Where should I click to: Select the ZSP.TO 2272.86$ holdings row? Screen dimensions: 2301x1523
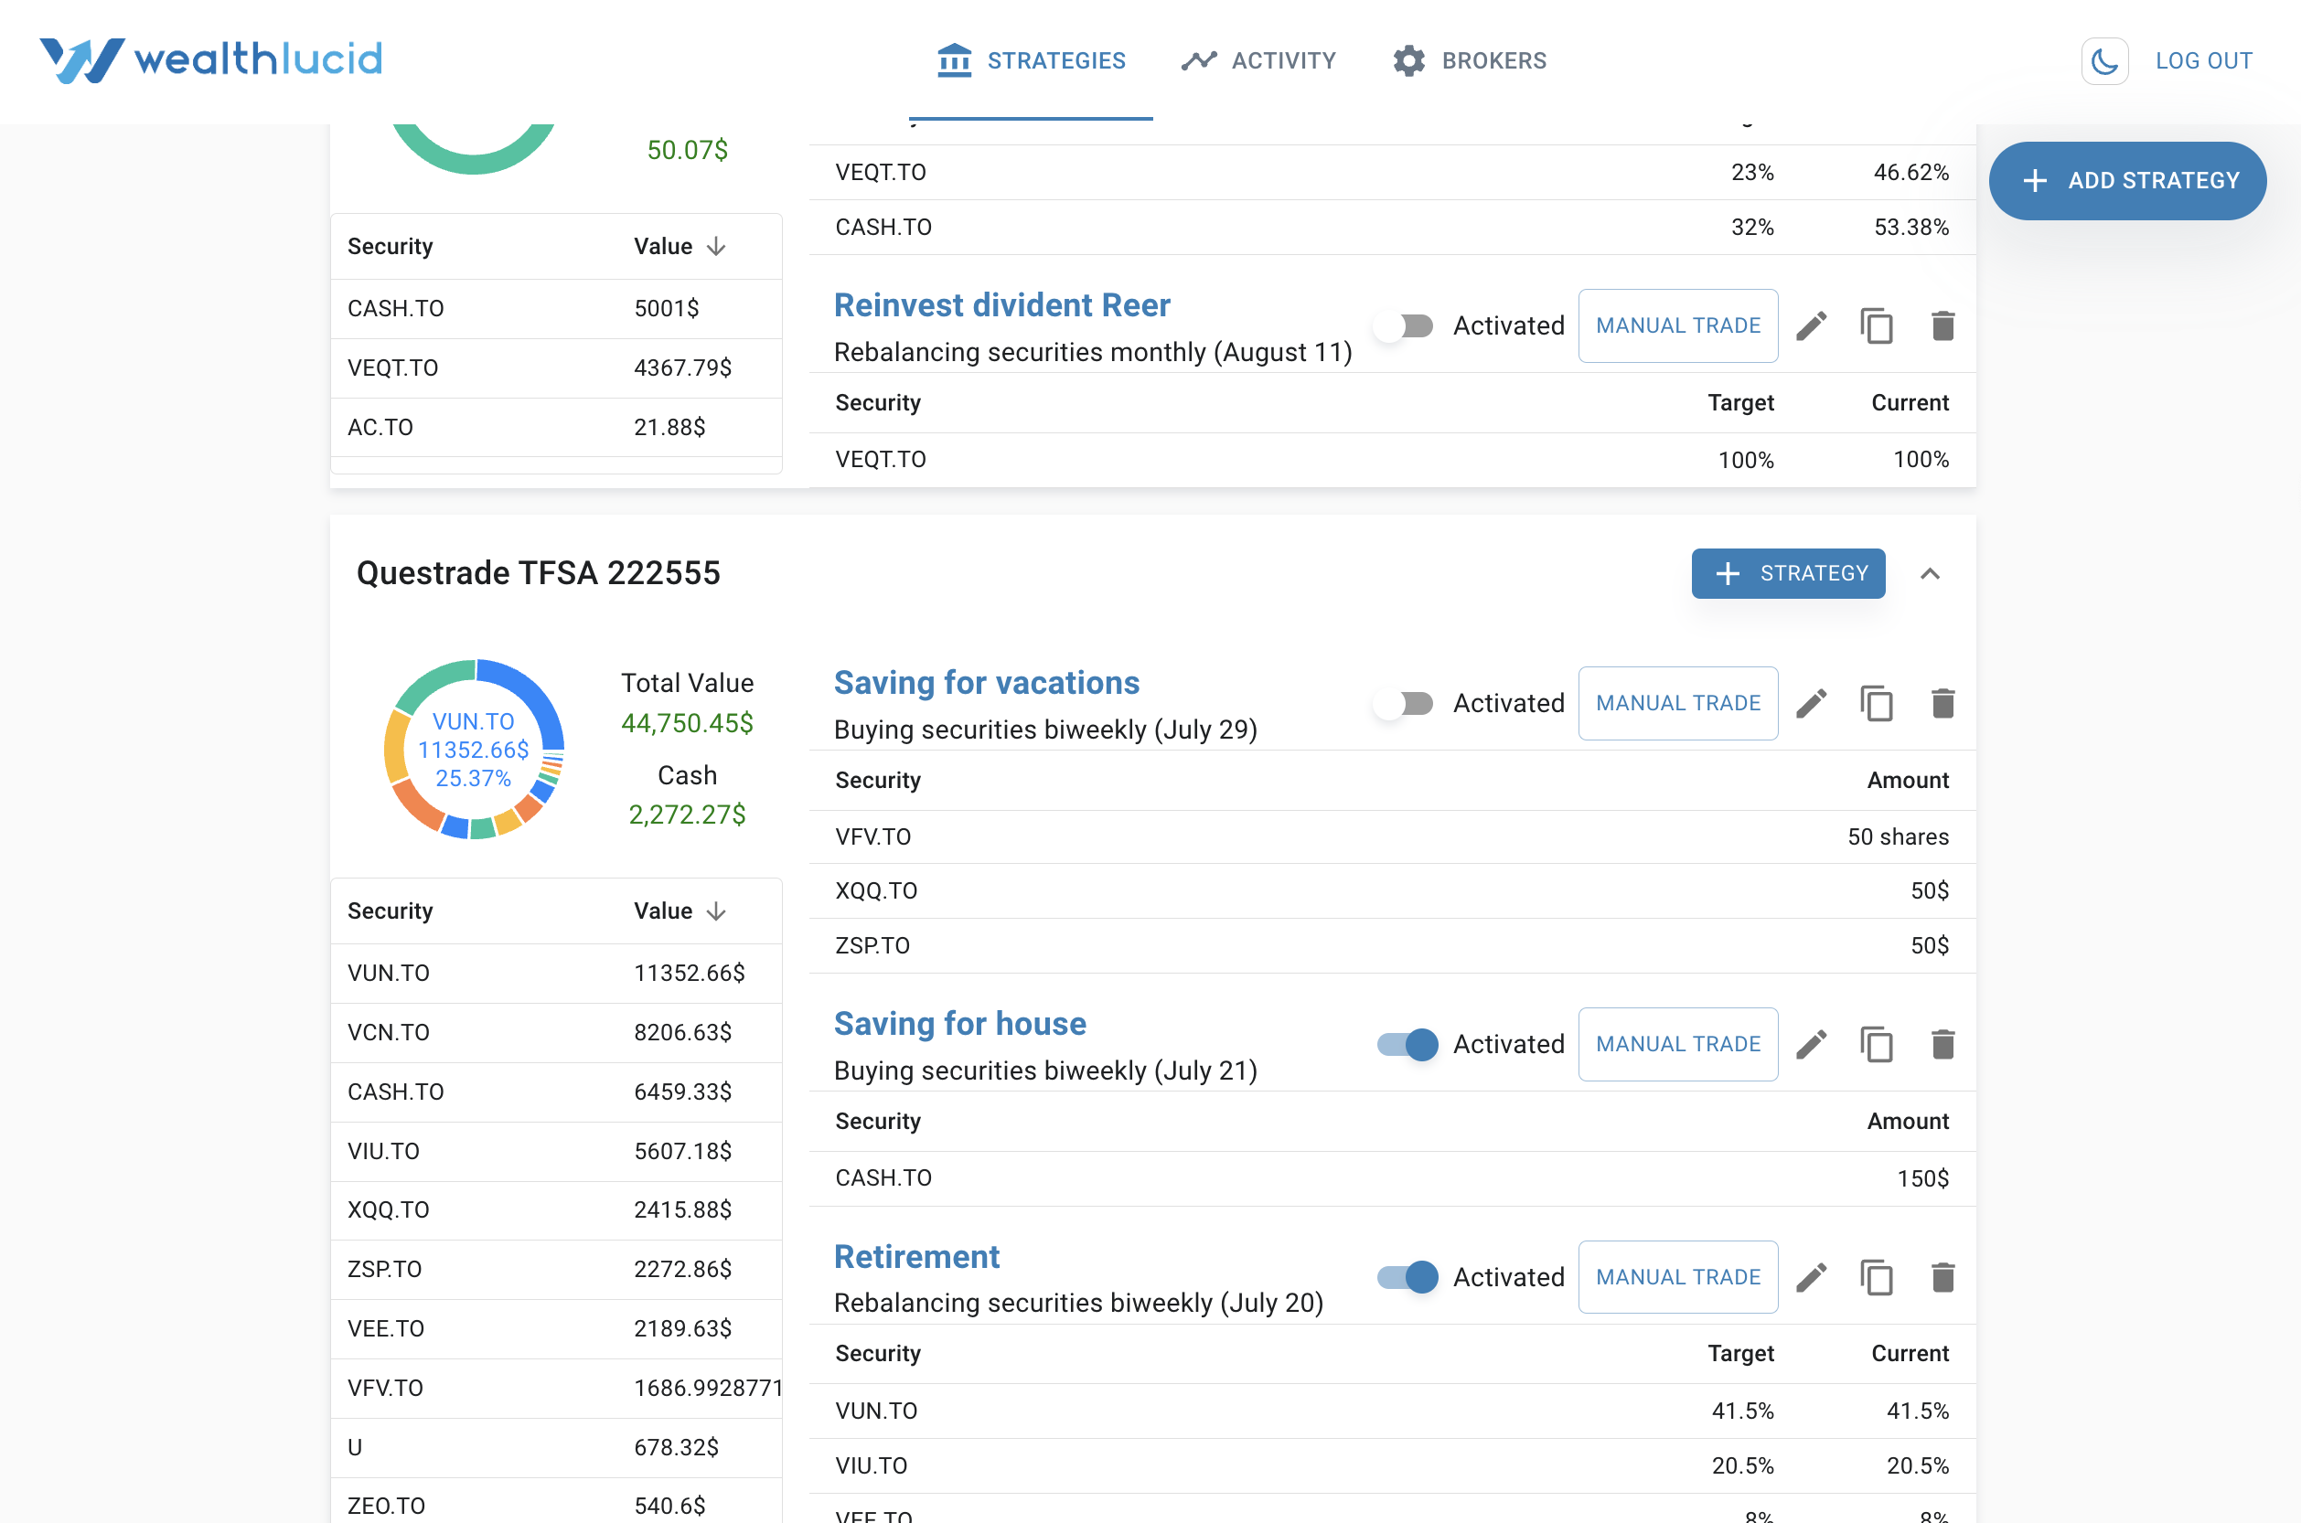557,1270
